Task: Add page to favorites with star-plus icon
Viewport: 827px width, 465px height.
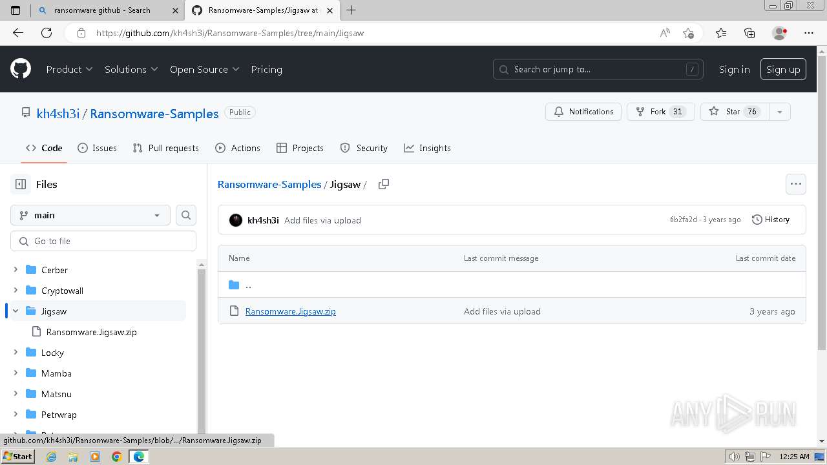Action: [x=688, y=33]
